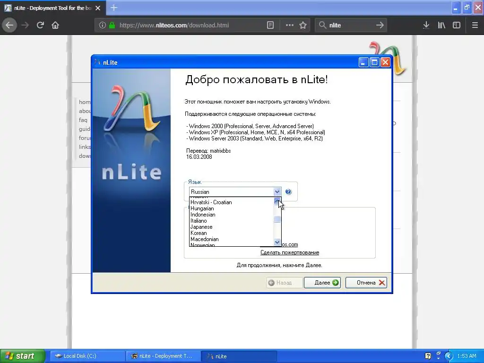
Task: Click the language help question icon
Action: pos(288,192)
